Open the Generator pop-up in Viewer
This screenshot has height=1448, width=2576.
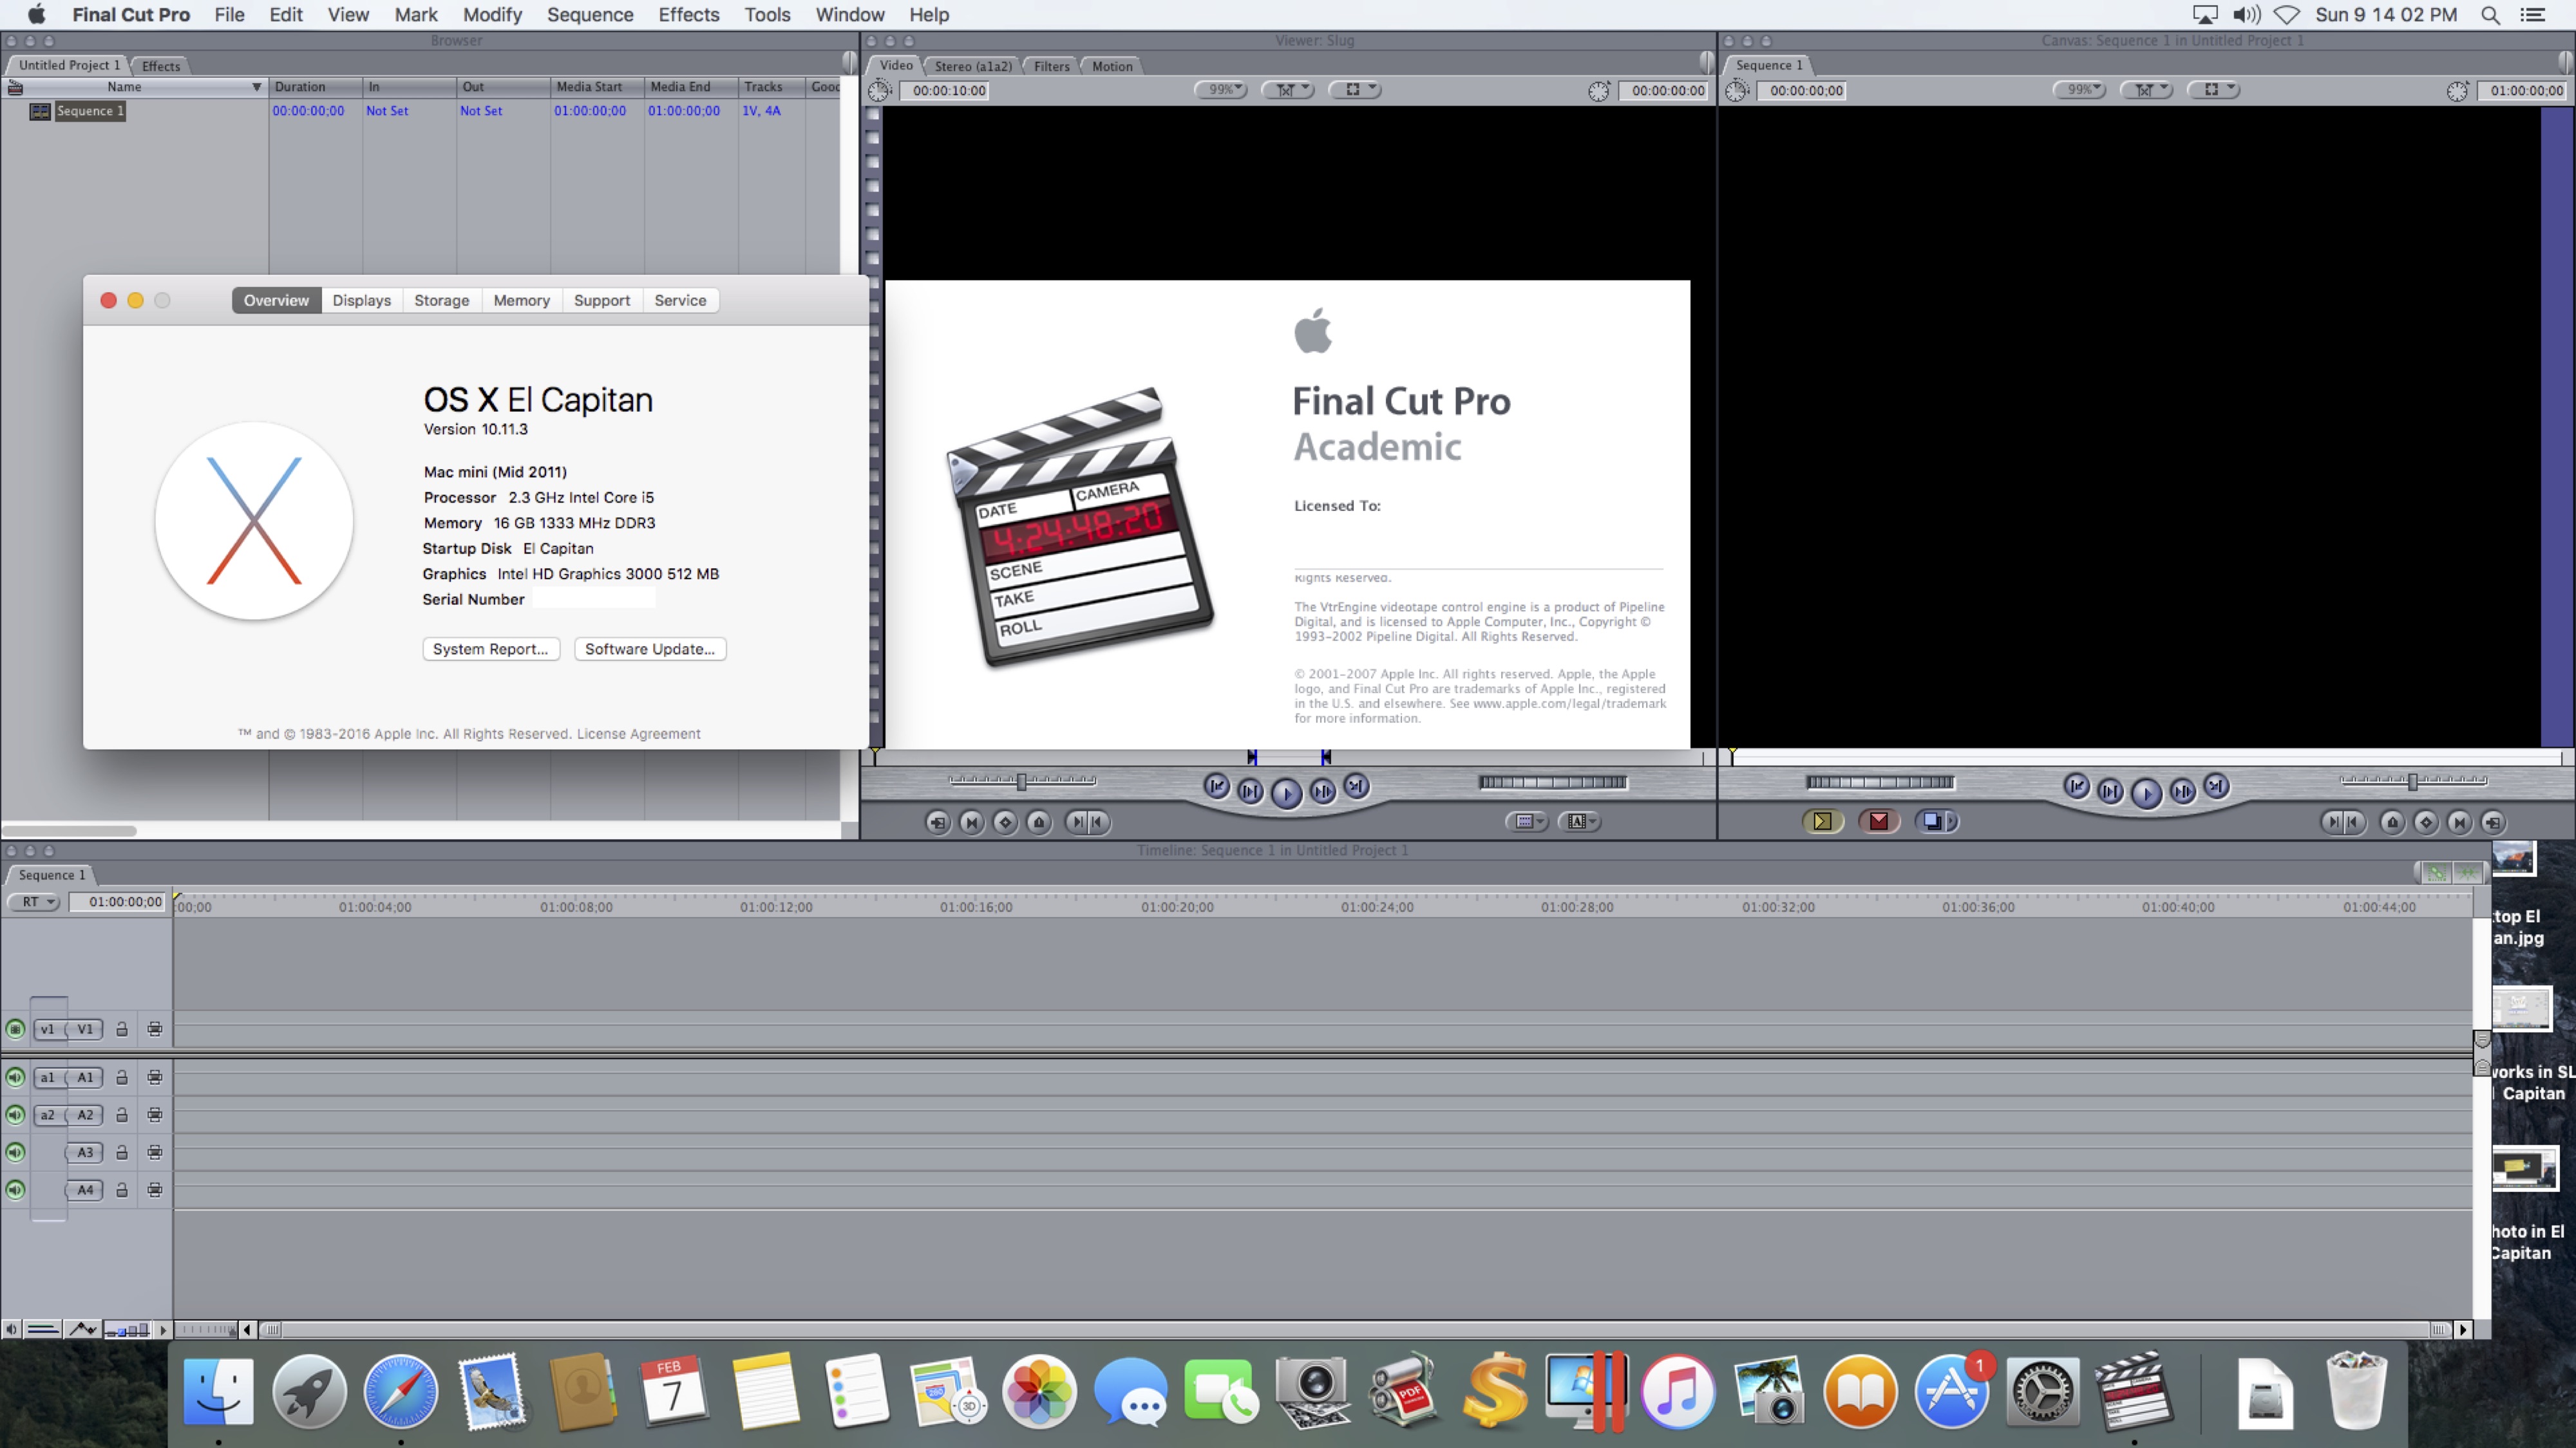[1580, 821]
